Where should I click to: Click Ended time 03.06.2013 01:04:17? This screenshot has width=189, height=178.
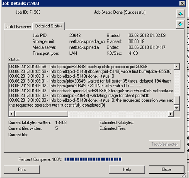point(147,47)
